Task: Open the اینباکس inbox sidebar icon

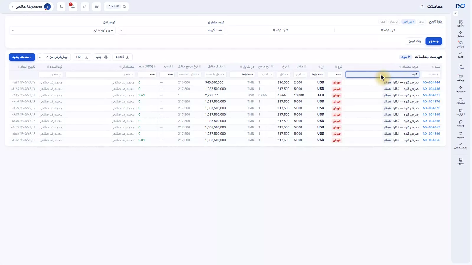Action: 460,44
